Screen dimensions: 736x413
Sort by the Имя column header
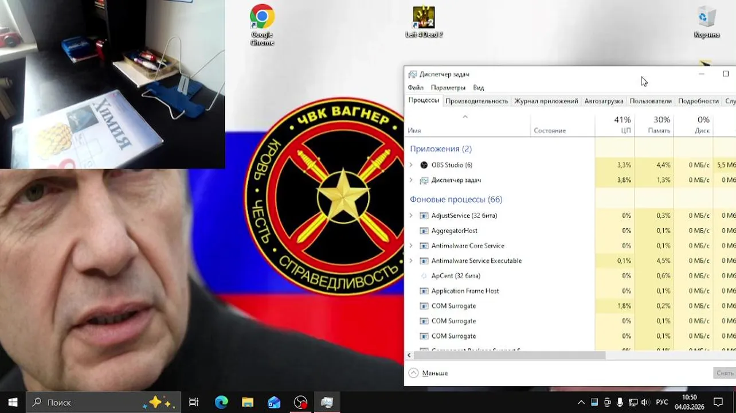pyautogui.click(x=467, y=125)
